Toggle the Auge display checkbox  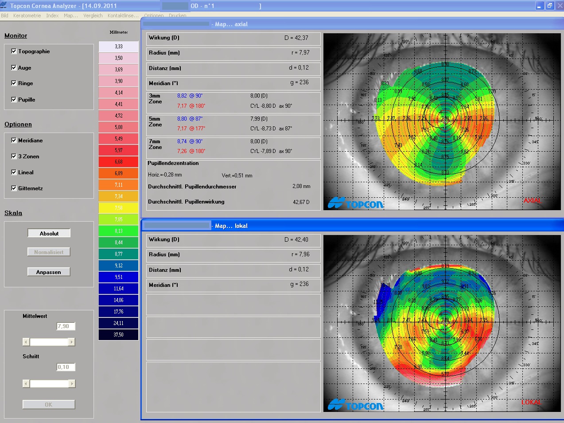(14, 68)
